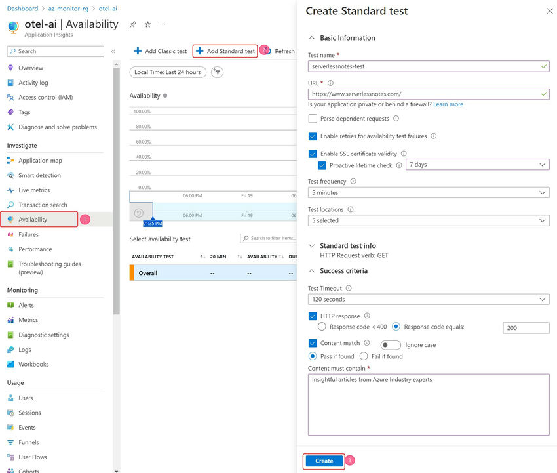Open the Test frequency dropdown

coord(429,193)
